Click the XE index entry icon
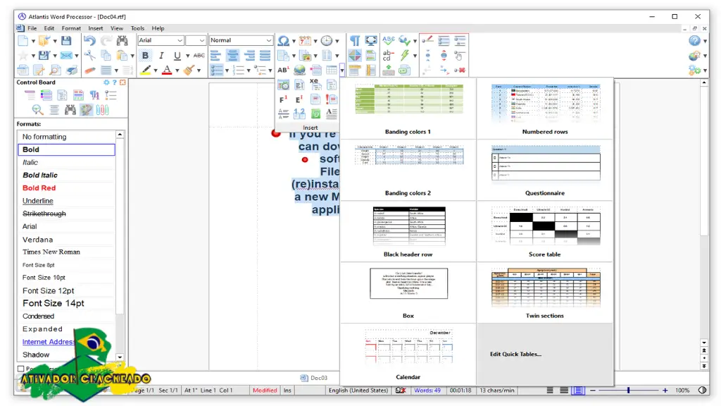The height and width of the screenshot is (406, 721). [314, 83]
